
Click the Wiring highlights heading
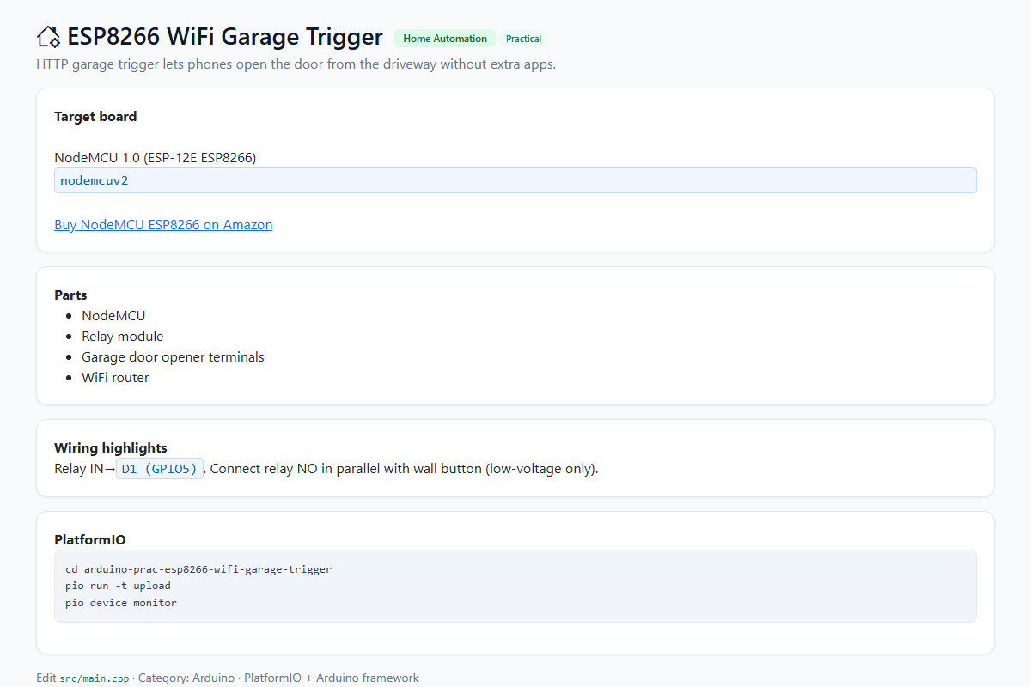pos(111,448)
